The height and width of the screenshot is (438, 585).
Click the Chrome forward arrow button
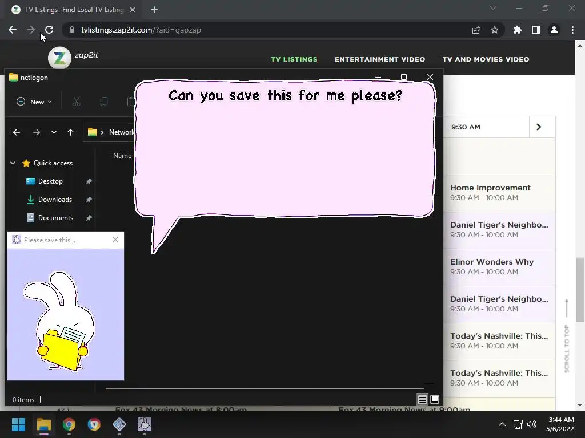(31, 30)
